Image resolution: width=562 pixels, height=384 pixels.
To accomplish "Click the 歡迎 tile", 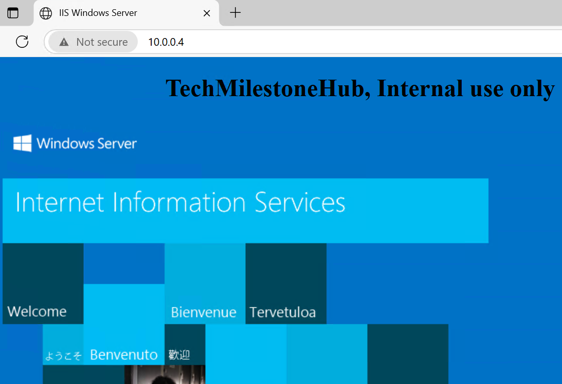I will (x=185, y=344).
